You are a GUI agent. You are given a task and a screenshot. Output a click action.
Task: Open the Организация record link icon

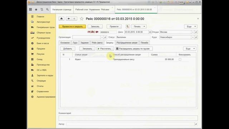[x=105, y=37]
